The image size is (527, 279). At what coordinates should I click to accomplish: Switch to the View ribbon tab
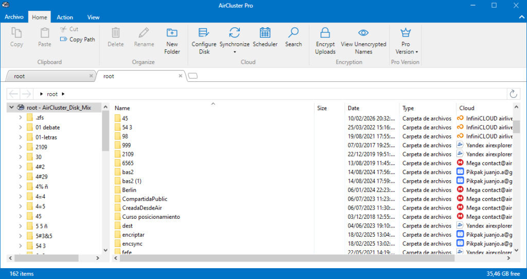click(93, 18)
